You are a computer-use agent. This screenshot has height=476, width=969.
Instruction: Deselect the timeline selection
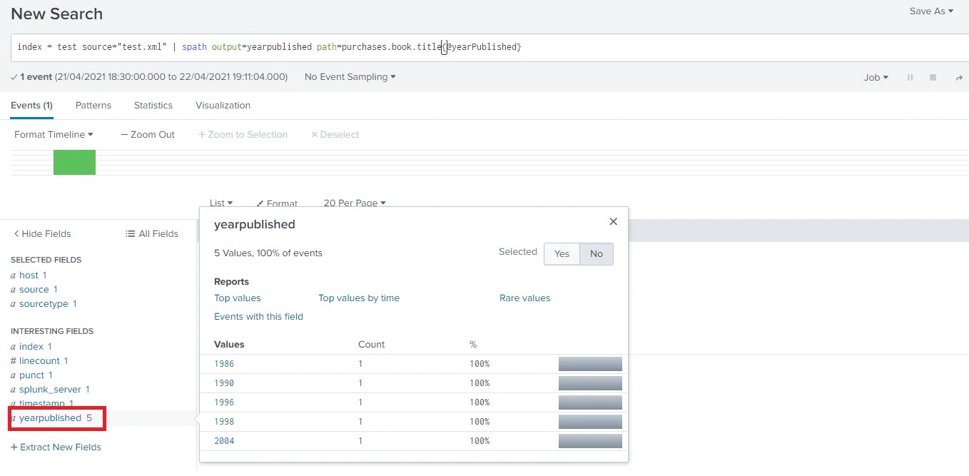335,134
